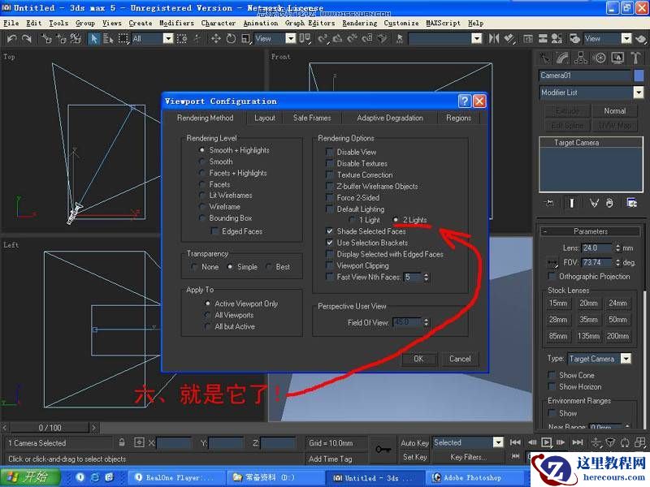The image size is (650, 487).
Task: Click the Key Filters button
Action: [x=468, y=457]
